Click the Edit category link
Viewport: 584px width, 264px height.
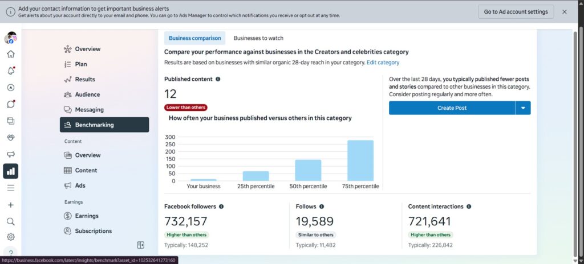[x=383, y=63]
